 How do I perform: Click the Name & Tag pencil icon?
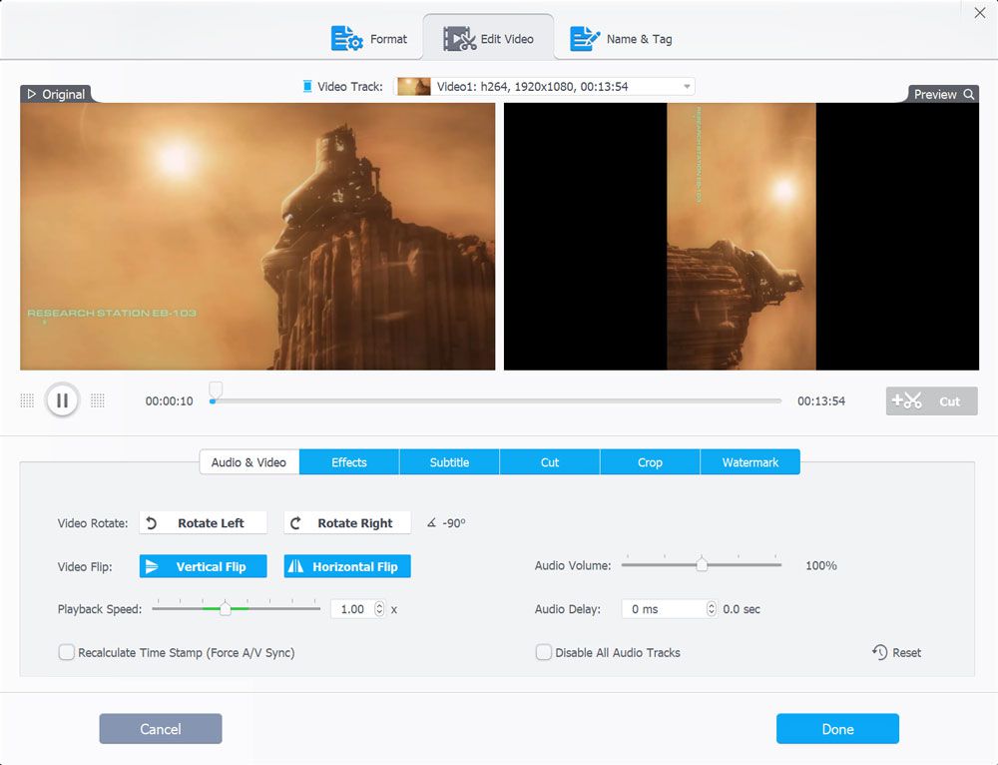585,39
